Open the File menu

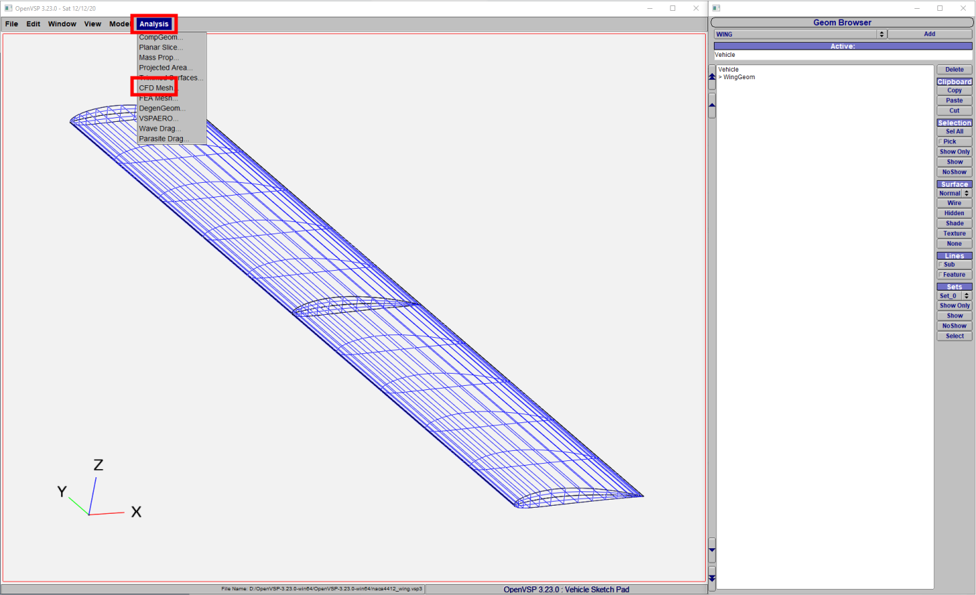[x=12, y=24]
